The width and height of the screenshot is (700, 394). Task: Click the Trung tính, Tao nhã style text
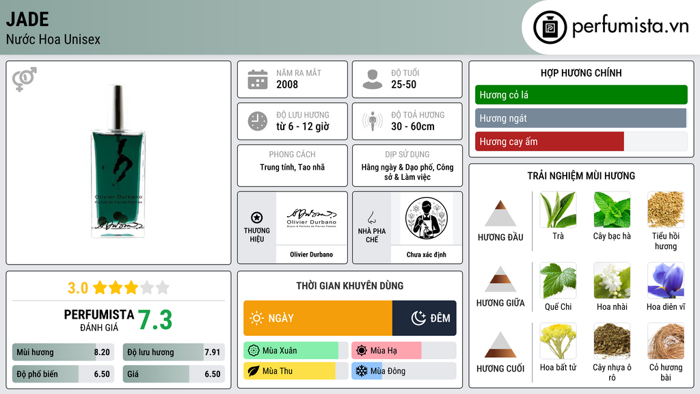(x=293, y=168)
